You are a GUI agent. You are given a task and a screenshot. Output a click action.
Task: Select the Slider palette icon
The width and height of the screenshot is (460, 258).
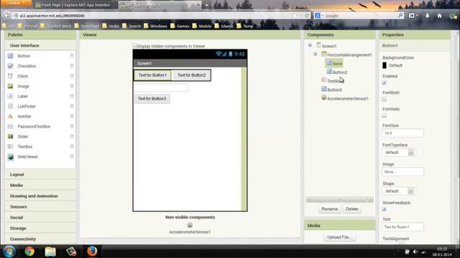pyautogui.click(x=10, y=137)
